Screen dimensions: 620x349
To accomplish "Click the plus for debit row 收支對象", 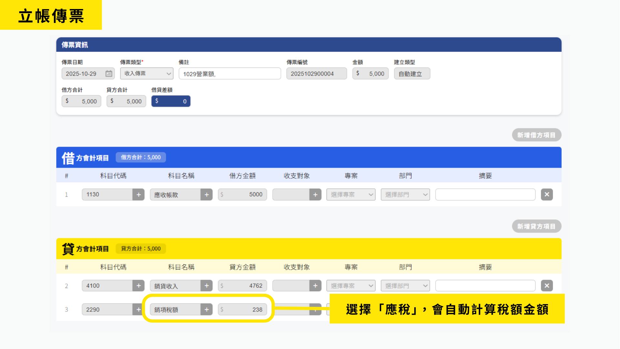I will click(x=315, y=195).
